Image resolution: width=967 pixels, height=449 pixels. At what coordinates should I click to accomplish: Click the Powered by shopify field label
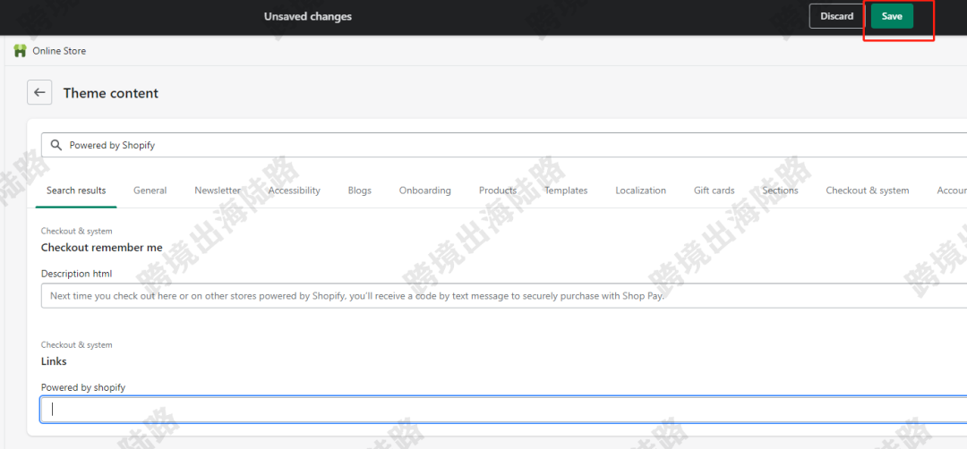click(83, 387)
